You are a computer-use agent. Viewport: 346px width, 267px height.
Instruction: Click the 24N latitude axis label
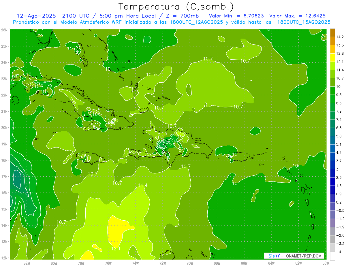tap(4, 63)
